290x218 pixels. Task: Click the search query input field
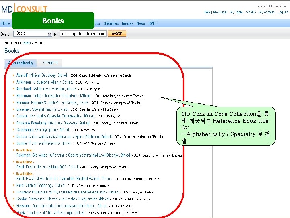(83, 34)
